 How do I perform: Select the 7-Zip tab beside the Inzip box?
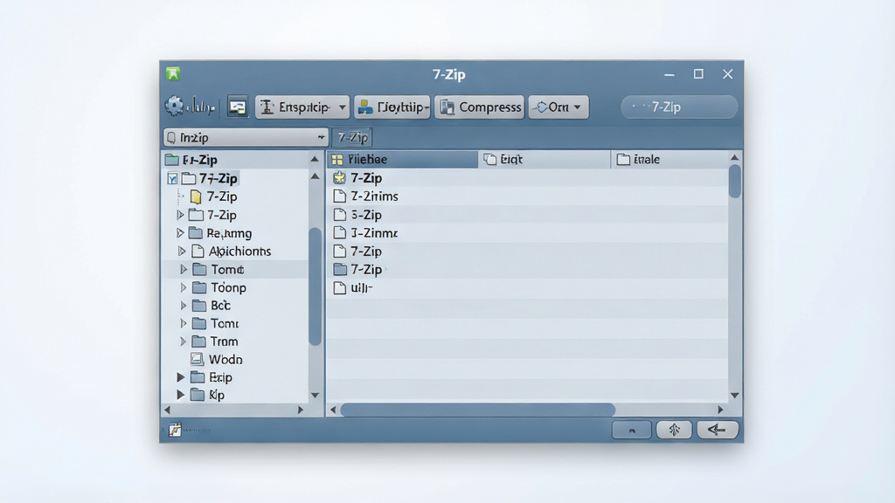352,137
